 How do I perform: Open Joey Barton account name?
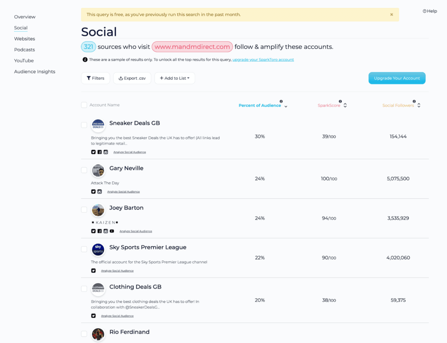click(x=126, y=208)
